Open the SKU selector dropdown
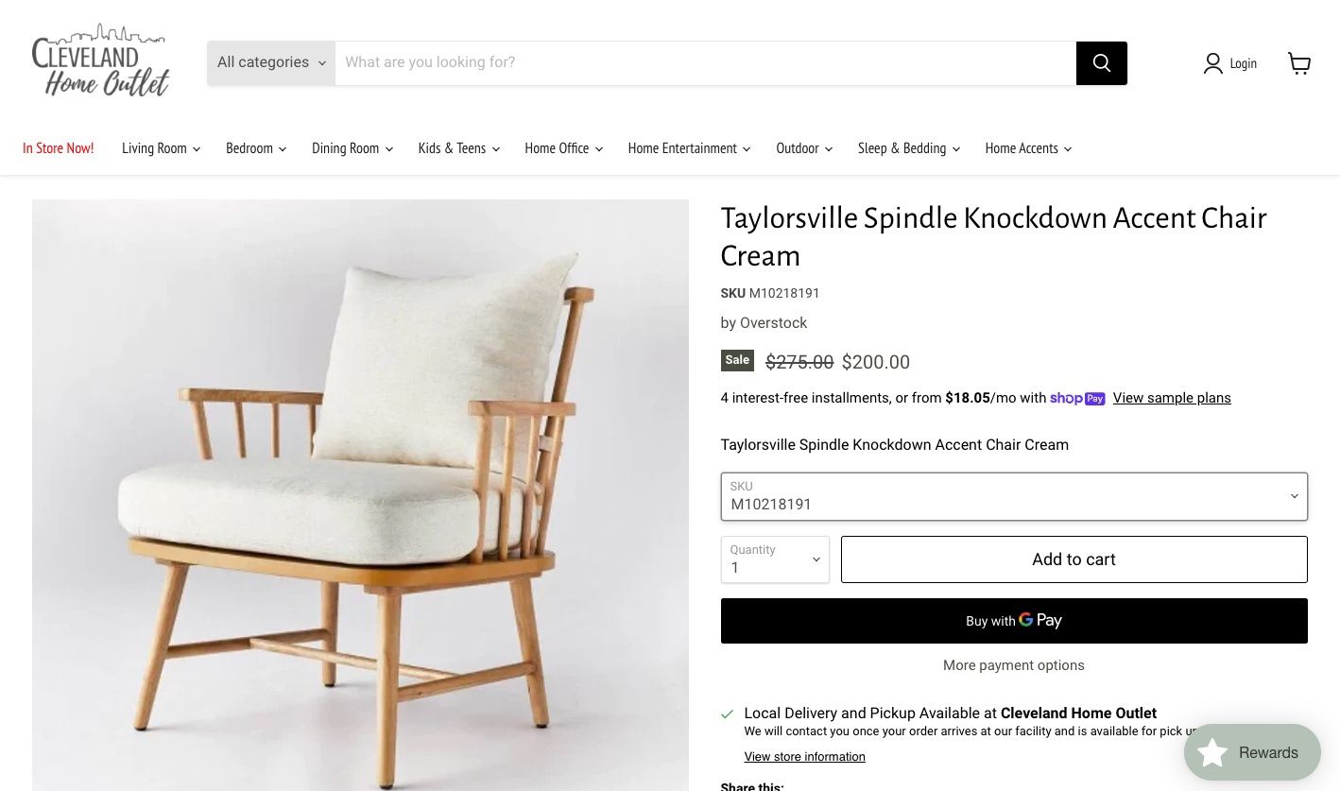 click(x=1013, y=497)
